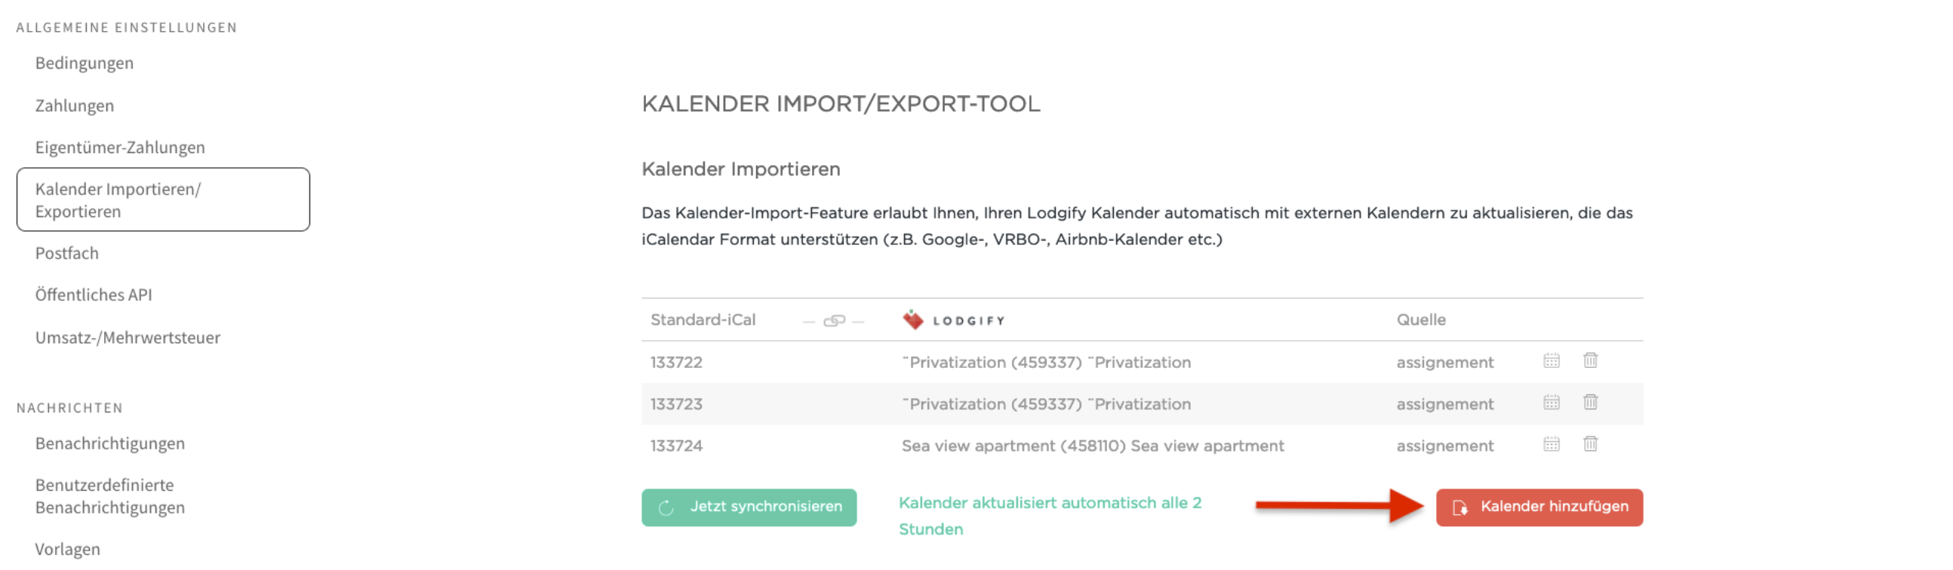Image resolution: width=1953 pixels, height=570 pixels.
Task: Open the Zahlungen settings page
Action: pyautogui.click(x=74, y=106)
